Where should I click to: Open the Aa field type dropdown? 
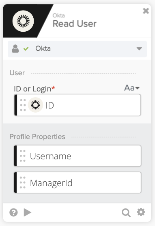(132, 88)
